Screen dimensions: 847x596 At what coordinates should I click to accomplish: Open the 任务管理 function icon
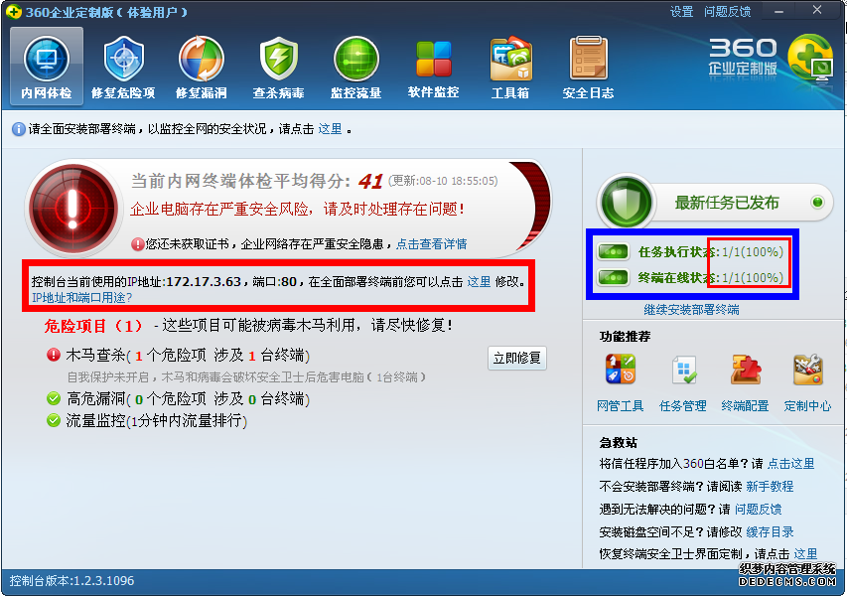point(683,370)
